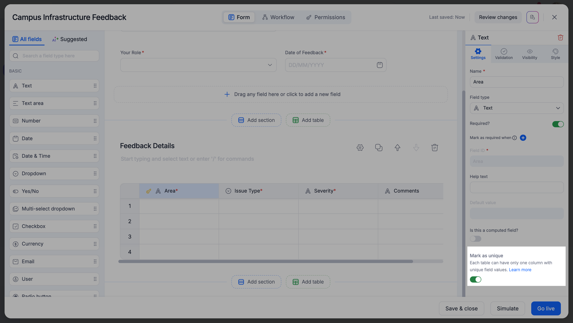Enable the computed field toggle
Image resolution: width=573 pixels, height=323 pixels.
click(475, 239)
